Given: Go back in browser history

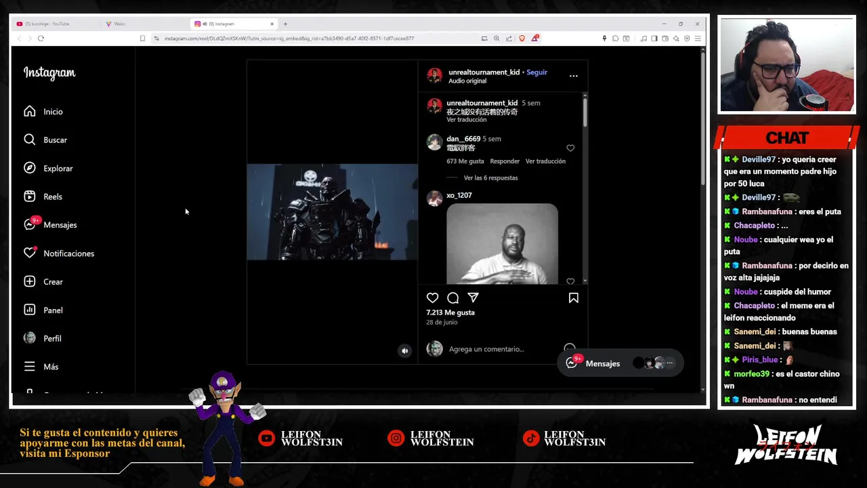Looking at the screenshot, I should 18,39.
